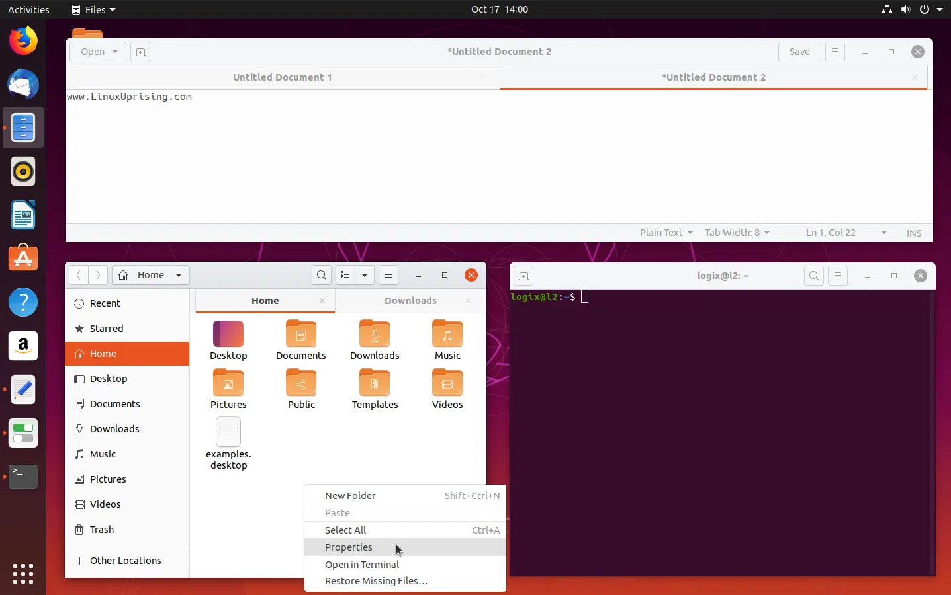This screenshot has height=595, width=951.
Task: Open Firefox from the dock
Action: coord(23,40)
